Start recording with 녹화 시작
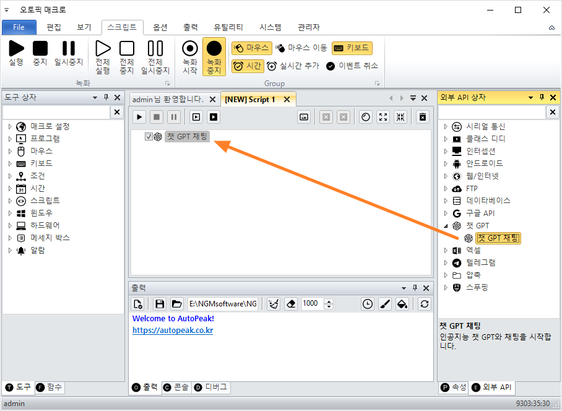 [190, 57]
